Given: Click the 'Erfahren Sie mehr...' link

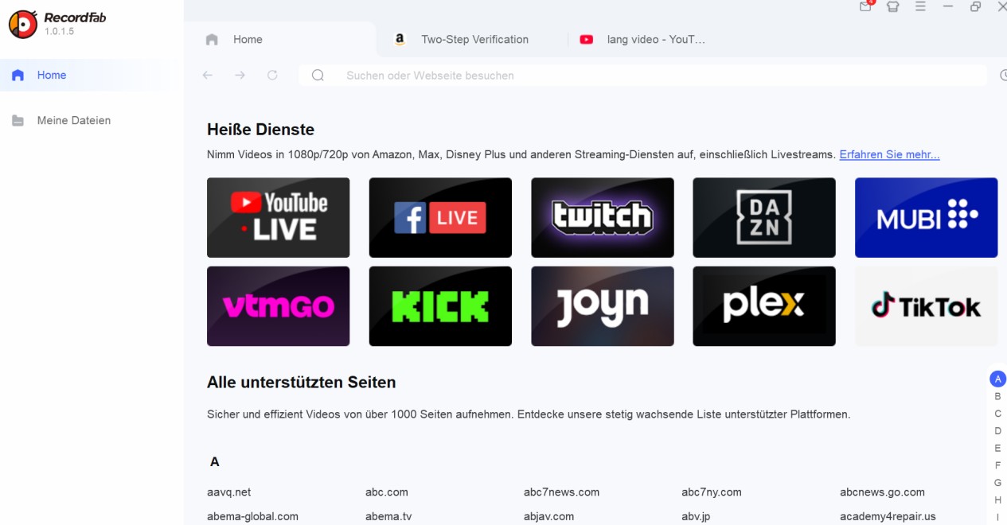Looking at the screenshot, I should (889, 154).
